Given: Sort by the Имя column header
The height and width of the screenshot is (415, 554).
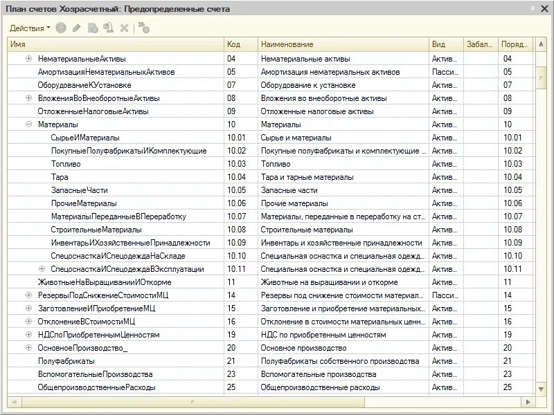Looking at the screenshot, I should coord(116,44).
